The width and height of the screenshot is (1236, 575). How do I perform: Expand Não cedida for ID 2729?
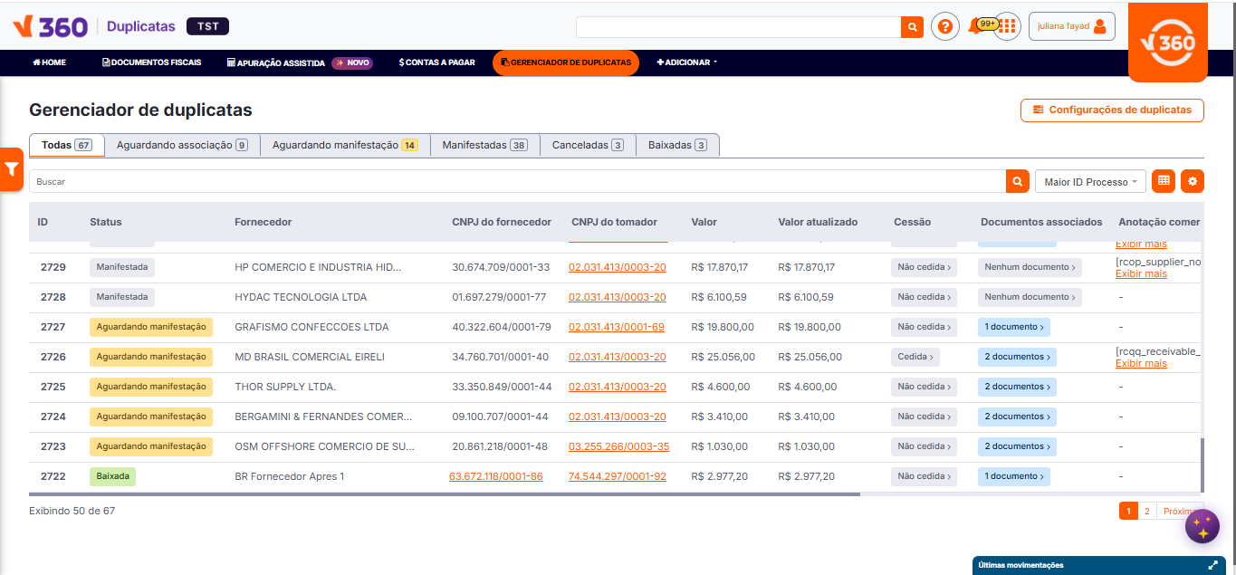tap(924, 267)
